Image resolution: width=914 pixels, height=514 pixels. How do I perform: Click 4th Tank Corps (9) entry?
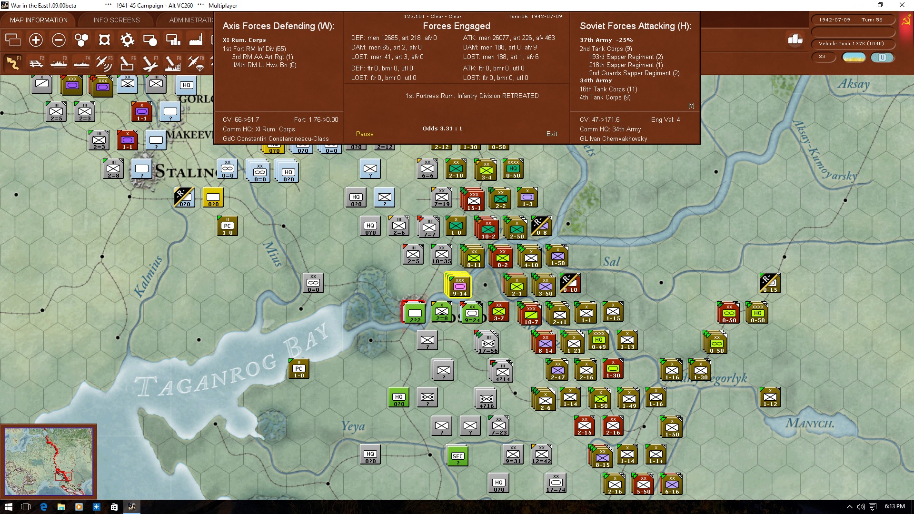605,97
